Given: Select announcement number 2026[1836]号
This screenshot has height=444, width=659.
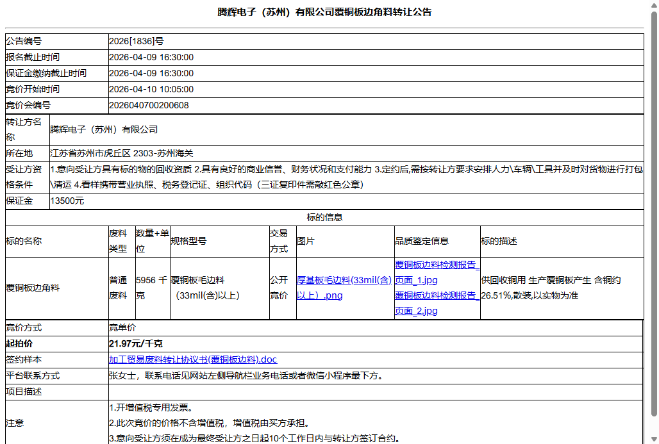Looking at the screenshot, I should 137,41.
